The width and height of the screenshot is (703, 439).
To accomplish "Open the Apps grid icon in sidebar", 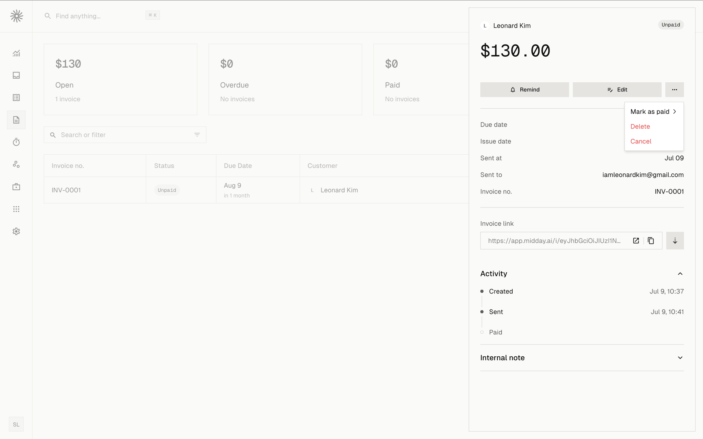I will click(x=16, y=209).
